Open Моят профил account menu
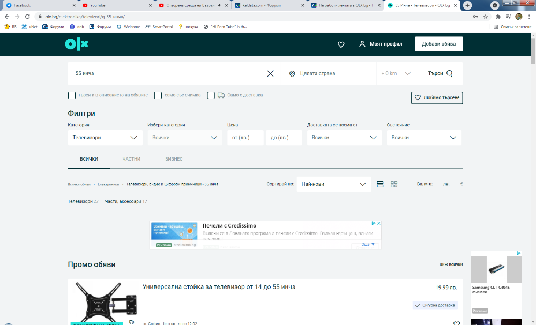The image size is (536, 325). point(381,44)
